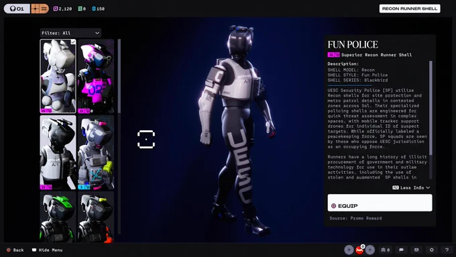Click the SHELL MODEL: Recon line
The image size is (456, 257).
click(351, 70)
